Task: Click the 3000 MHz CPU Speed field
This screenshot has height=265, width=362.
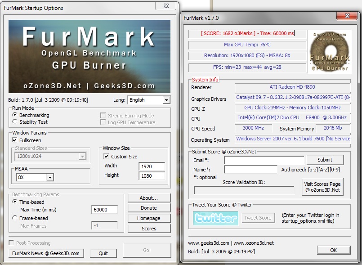Action: (x=253, y=128)
